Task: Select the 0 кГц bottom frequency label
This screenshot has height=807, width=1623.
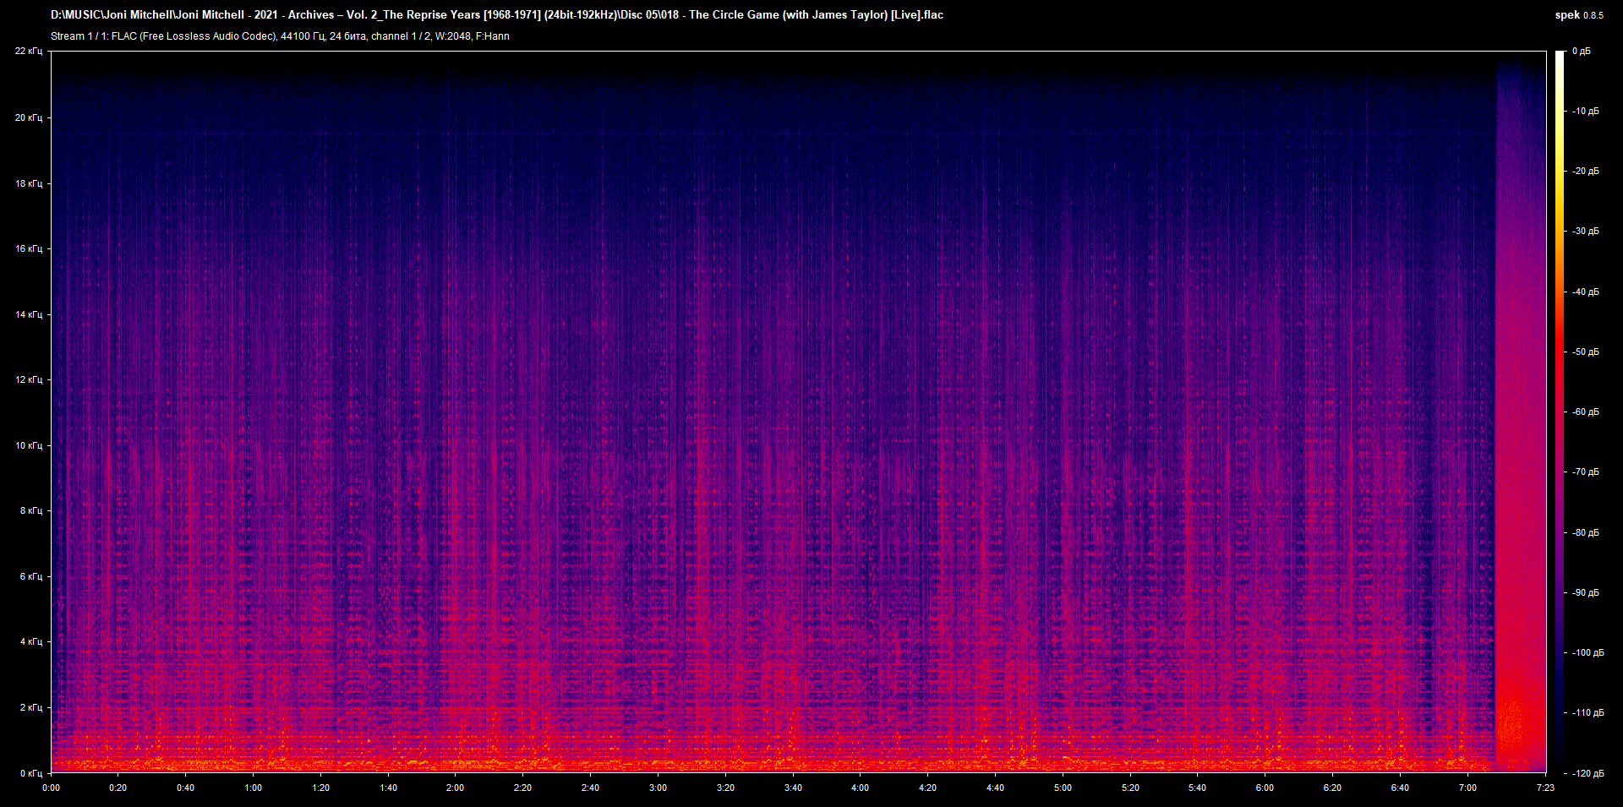Action: click(x=31, y=773)
